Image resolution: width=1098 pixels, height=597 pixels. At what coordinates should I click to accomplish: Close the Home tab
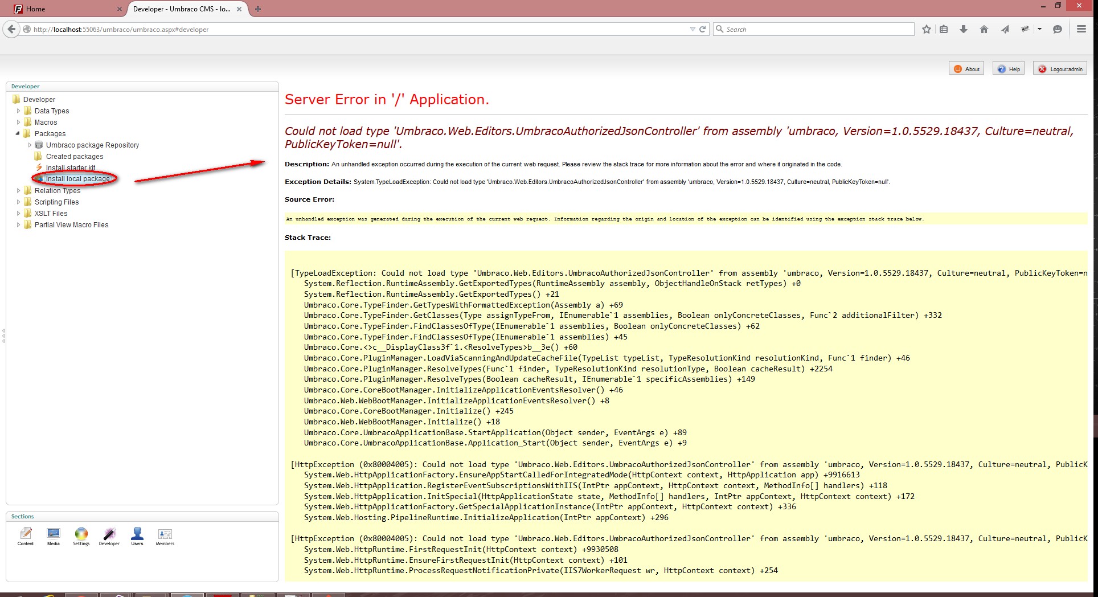[119, 9]
